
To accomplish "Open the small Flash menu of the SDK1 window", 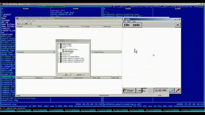I will coord(129,21).
